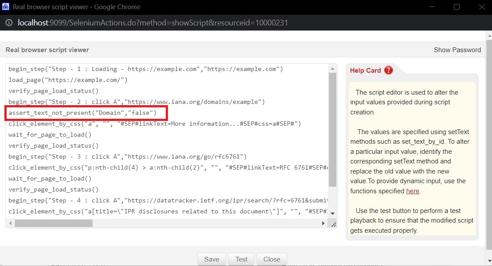Click the script editor horizontal scrollbar thumb
The width and height of the screenshot is (492, 266).
pos(53,223)
